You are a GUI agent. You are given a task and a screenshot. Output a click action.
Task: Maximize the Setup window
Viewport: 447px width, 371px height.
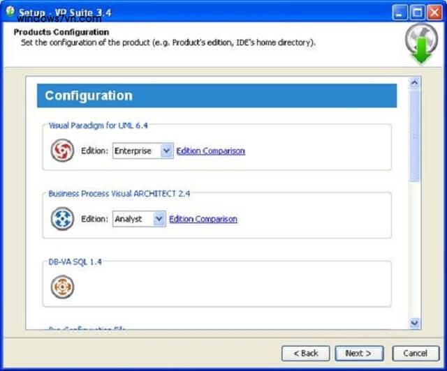pyautogui.click(x=418, y=13)
